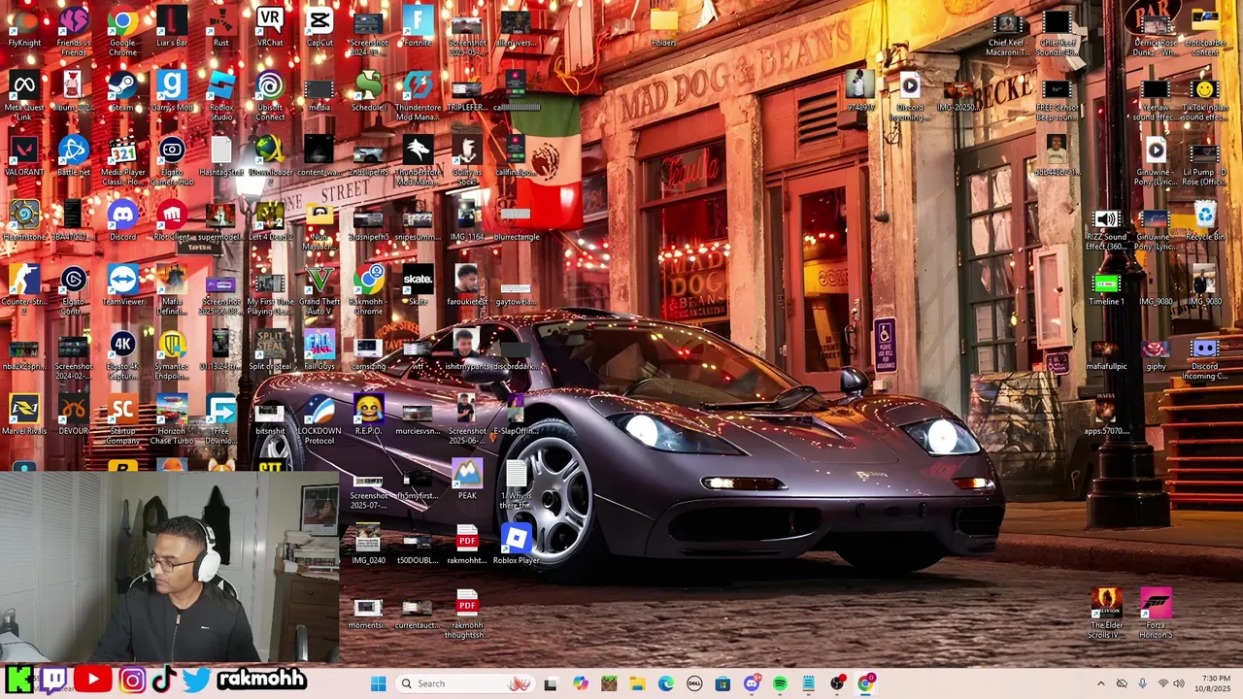Select the Thunderstore Mod Manager lightning icon
This screenshot has width=1243, height=699.
(418, 95)
